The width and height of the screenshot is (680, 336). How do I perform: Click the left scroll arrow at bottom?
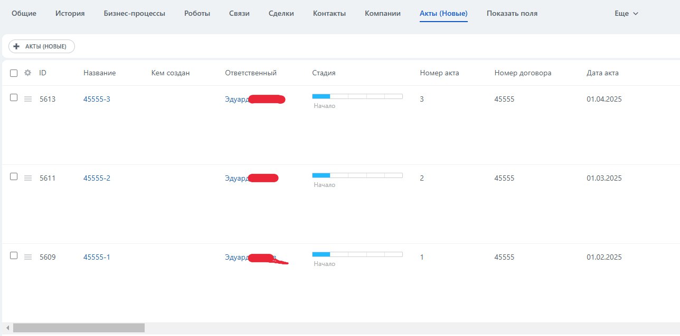7,328
